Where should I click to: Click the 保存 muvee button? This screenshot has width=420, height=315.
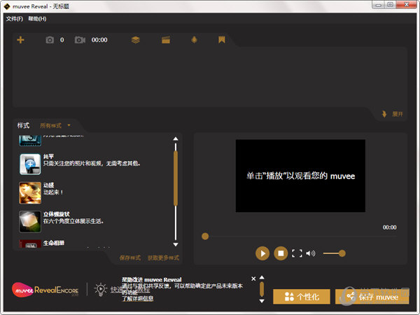point(372,297)
